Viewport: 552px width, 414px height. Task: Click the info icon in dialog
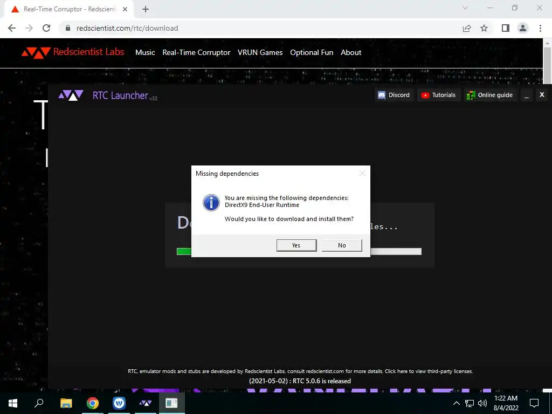point(211,203)
